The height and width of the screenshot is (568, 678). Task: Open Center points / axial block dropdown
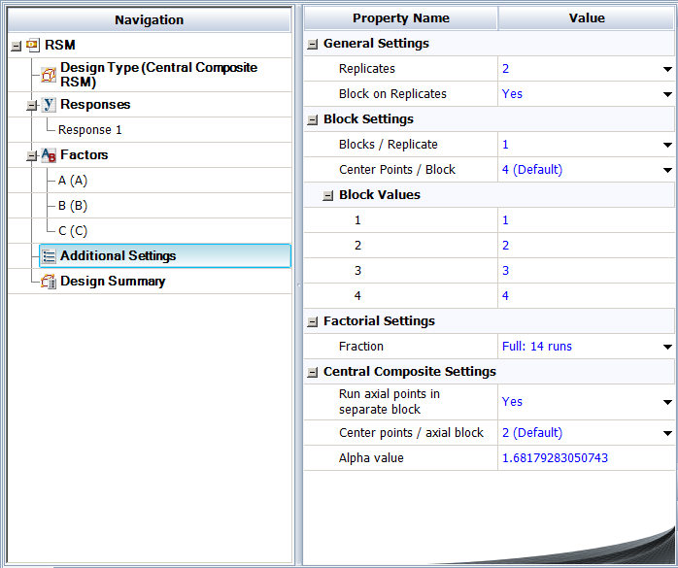[667, 433]
